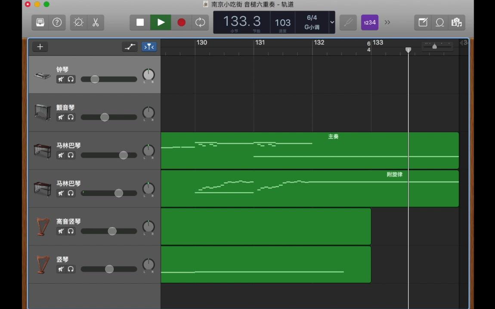Click the G小调 key signature
This screenshot has width=495, height=309.
pos(312,27)
